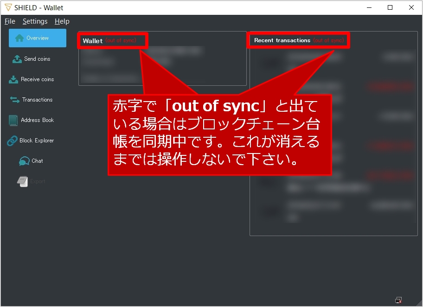
Task: Click the greyed-out Export label
Action: tap(38, 181)
